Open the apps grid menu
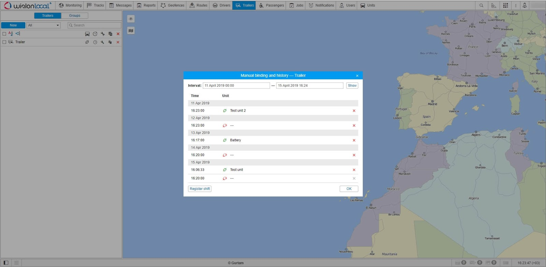The width and height of the screenshot is (546, 267). pyautogui.click(x=505, y=5)
